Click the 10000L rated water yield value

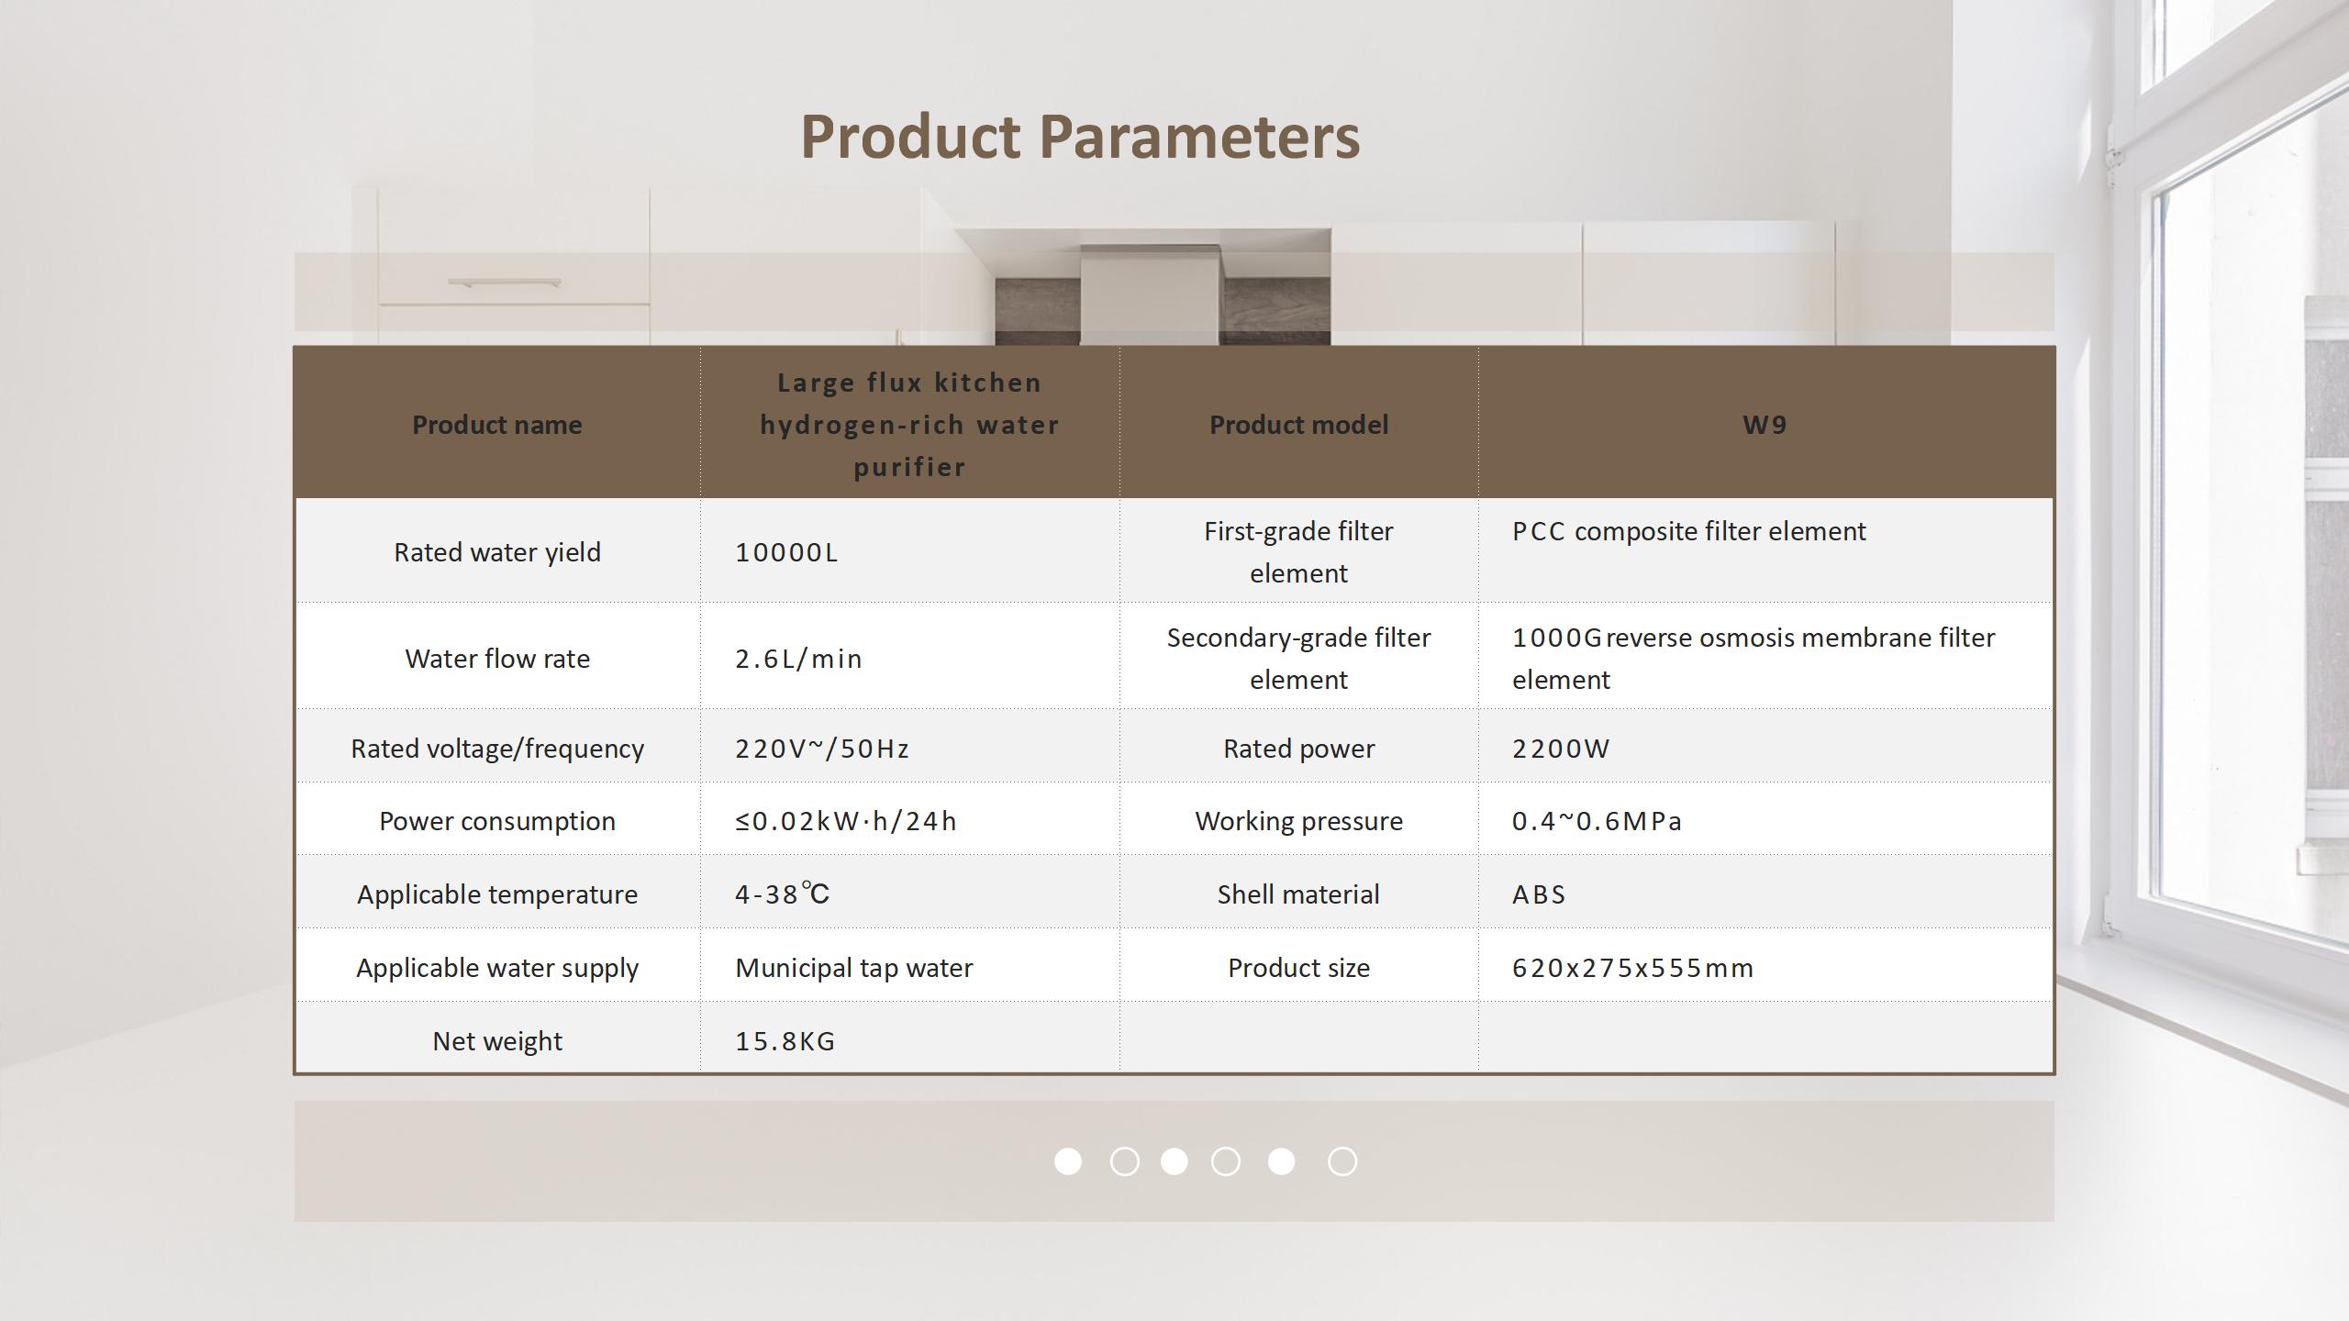[x=786, y=552]
